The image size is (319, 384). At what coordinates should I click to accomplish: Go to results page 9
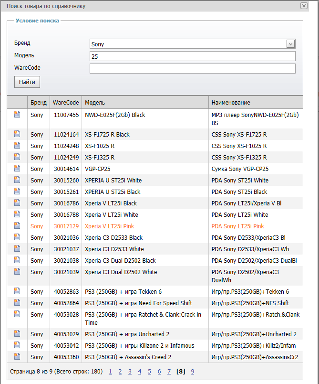pyautogui.click(x=192, y=372)
